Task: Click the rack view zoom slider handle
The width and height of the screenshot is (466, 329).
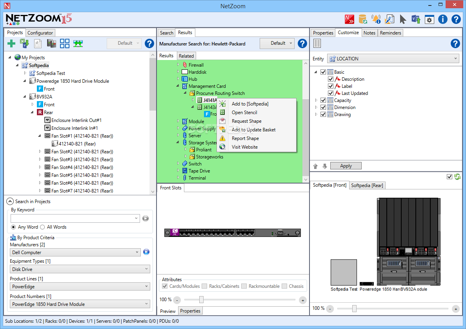Action: pyautogui.click(x=354, y=309)
